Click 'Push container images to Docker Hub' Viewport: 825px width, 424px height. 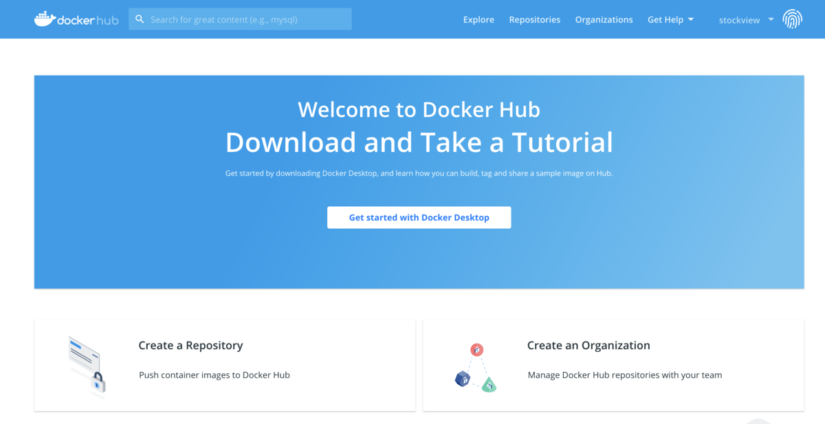pyautogui.click(x=214, y=375)
